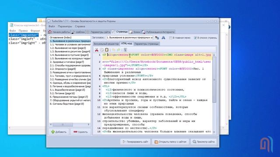Screen dimensions: 280x157
Task: Click the Генерировать сайт button
Action: (135, 142)
